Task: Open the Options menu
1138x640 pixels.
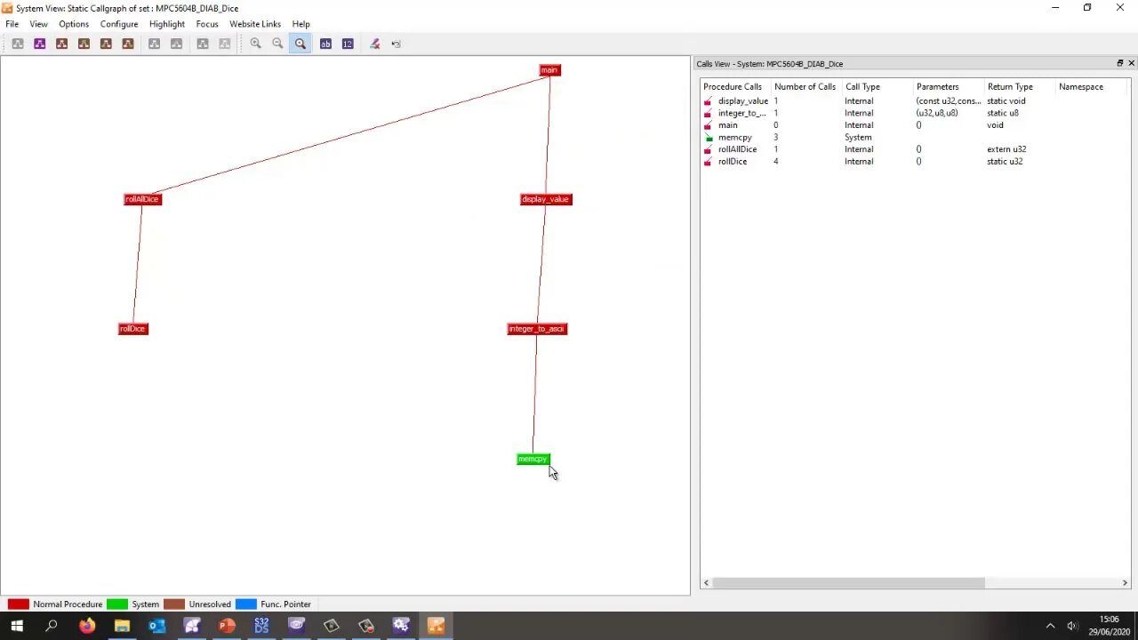Action: pos(74,24)
